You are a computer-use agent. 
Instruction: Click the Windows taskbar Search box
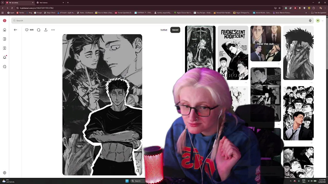138,181
